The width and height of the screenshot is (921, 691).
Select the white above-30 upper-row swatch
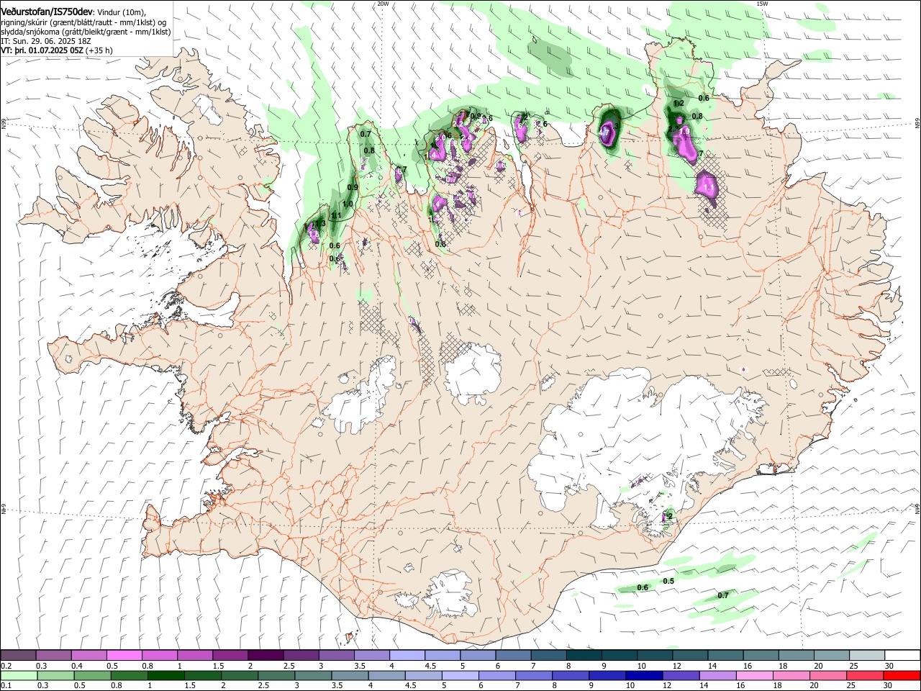902,656
